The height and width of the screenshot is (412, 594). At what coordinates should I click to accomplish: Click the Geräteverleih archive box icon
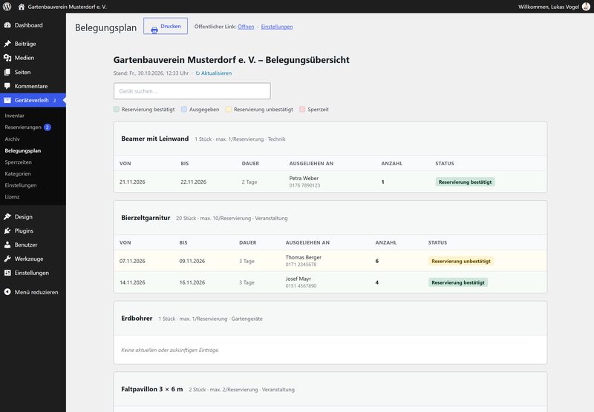7,100
